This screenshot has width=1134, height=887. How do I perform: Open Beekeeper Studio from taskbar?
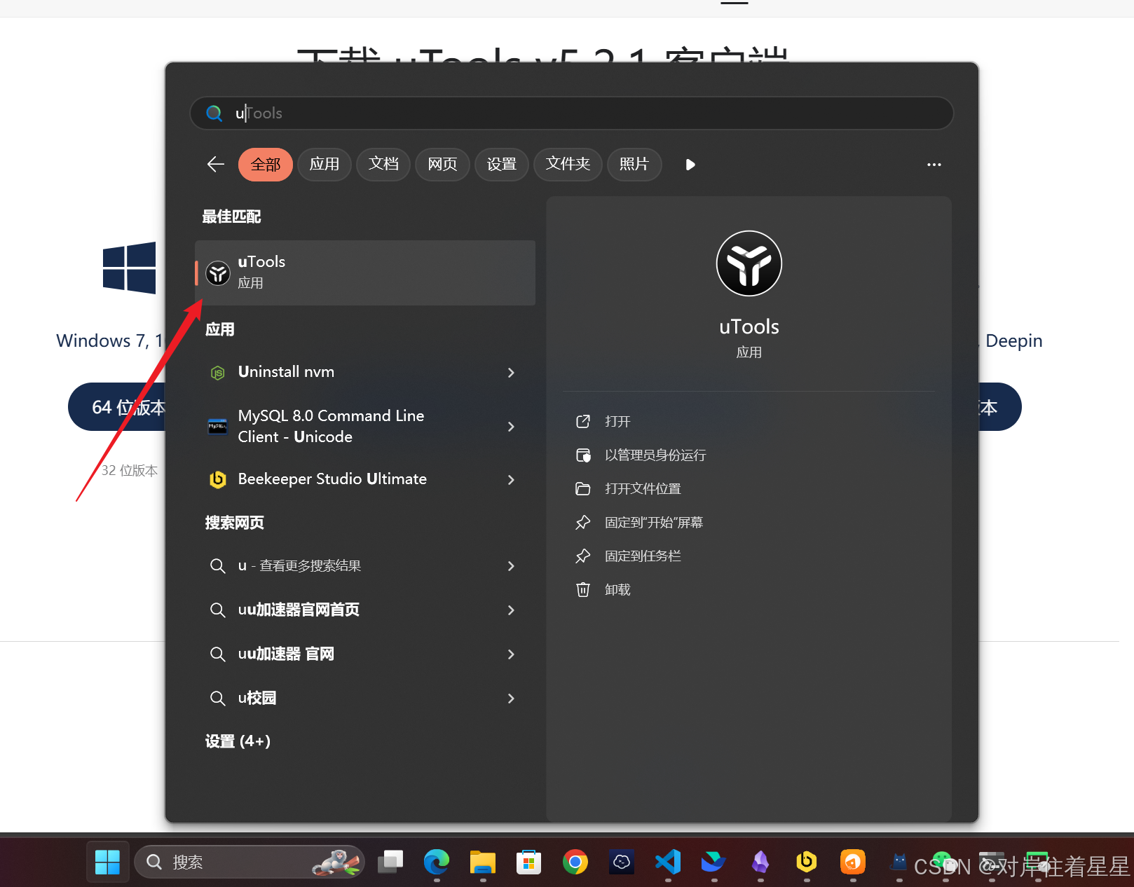[807, 862]
